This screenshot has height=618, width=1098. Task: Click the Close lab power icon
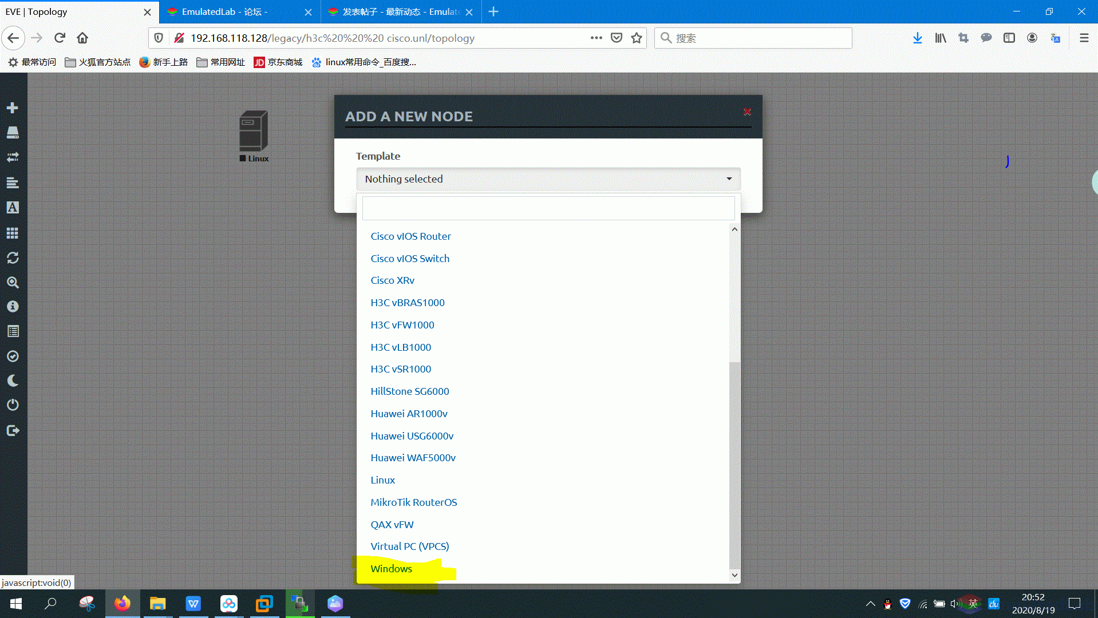tap(13, 405)
